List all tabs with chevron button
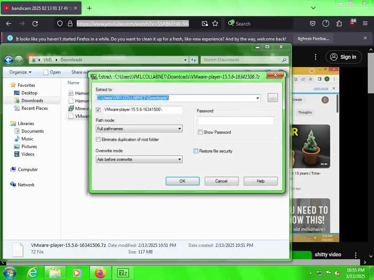This screenshot has height=280, width=374. [x=313, y=8]
